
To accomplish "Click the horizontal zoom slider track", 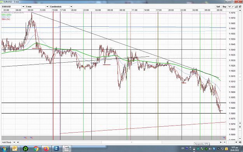I will point(230,142).
